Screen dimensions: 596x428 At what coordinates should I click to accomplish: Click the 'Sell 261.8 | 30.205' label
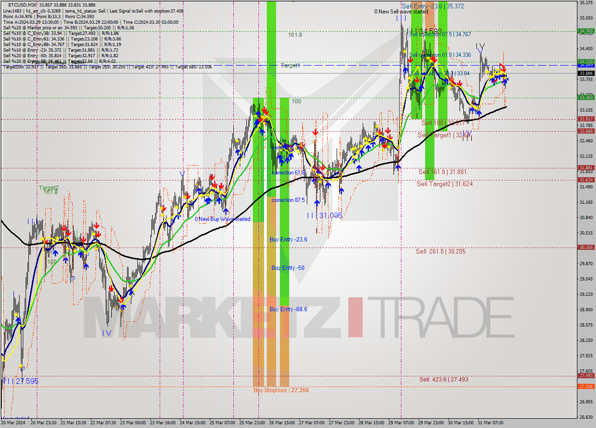[440, 251]
